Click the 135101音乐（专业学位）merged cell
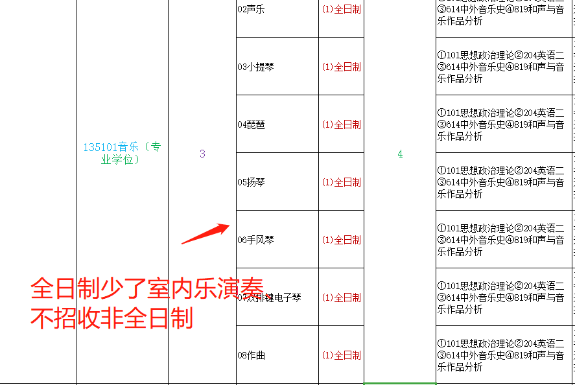 click(x=122, y=154)
